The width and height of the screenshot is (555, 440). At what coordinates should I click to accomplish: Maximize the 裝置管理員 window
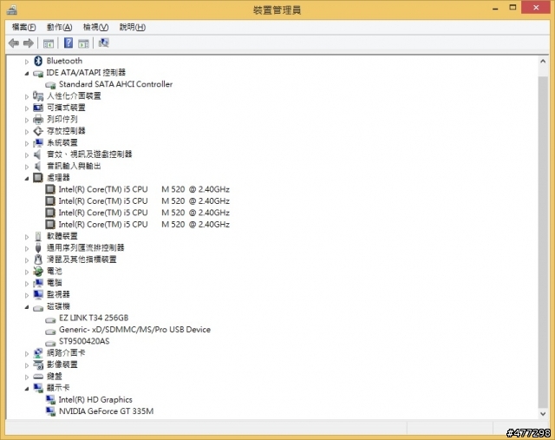coord(513,8)
